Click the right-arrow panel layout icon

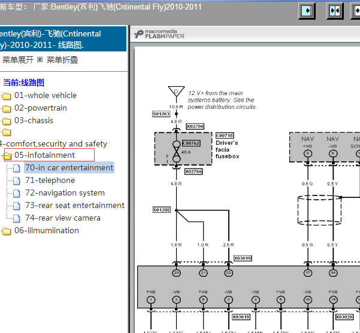(x=307, y=11)
